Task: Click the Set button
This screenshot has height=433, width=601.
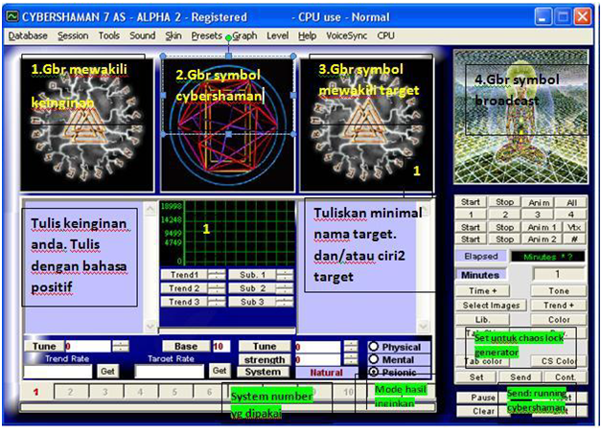Action: click(476, 377)
